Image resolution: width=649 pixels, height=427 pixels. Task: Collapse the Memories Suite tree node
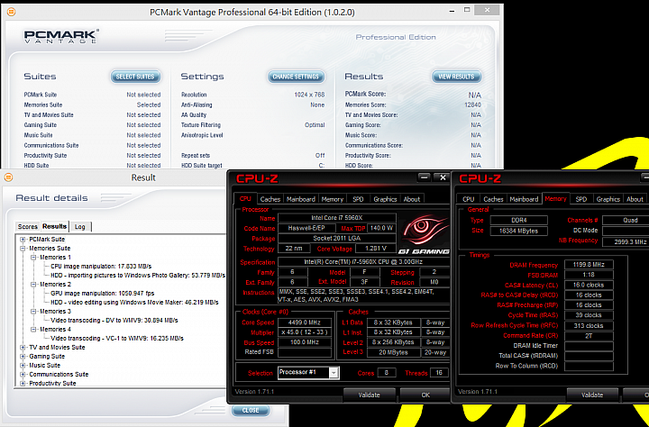tap(23, 249)
